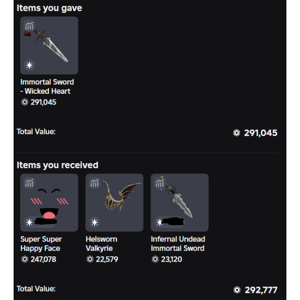Open the Immortal Sword - Wicked Heart thumbnail
Viewport: 300px width, 300px height.
(49, 45)
